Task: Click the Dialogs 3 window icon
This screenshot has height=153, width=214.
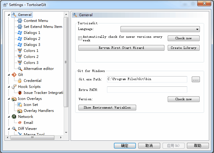Action: click(x=20, y=45)
